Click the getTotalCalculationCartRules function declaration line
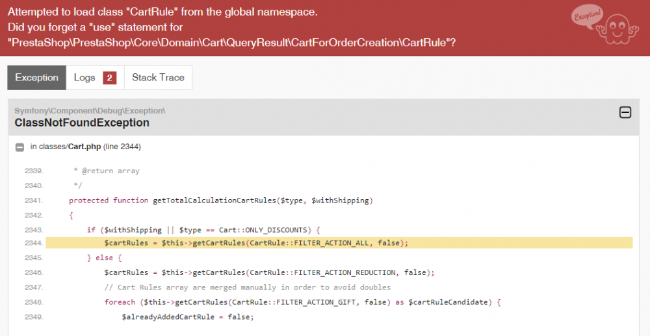The image size is (650, 336). click(x=221, y=200)
